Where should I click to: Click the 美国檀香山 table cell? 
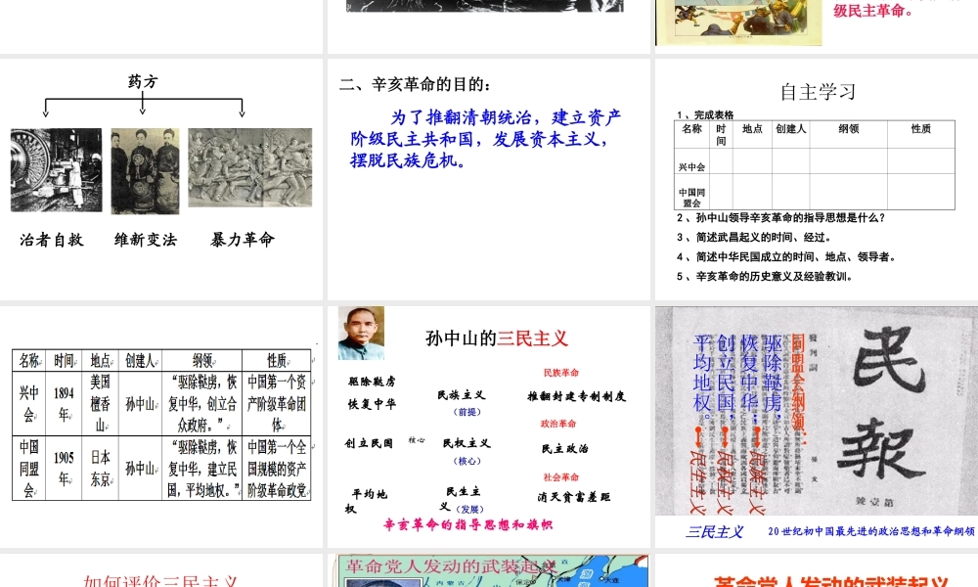(x=100, y=404)
